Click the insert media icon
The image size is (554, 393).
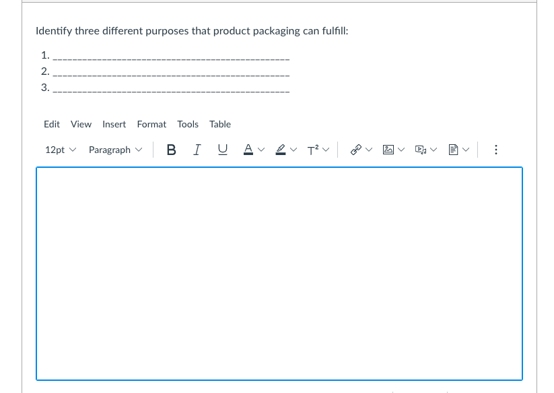pyautogui.click(x=421, y=150)
